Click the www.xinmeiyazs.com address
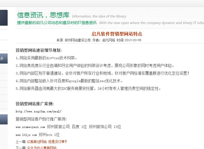The height and width of the screenshot is (149, 204). 30,127
